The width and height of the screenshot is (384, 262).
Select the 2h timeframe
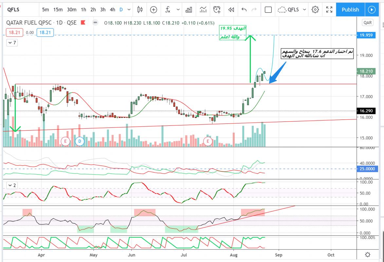[x=93, y=9]
